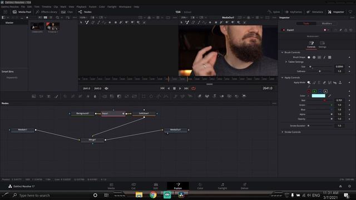Skip to the last frame
Screen dimensions: 356x200
click(x=186, y=88)
